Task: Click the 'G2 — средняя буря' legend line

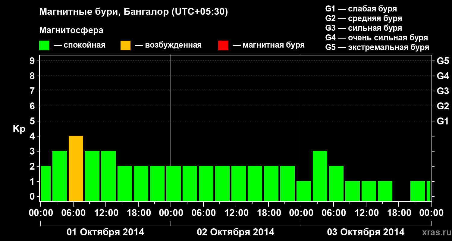Action: coord(363,18)
